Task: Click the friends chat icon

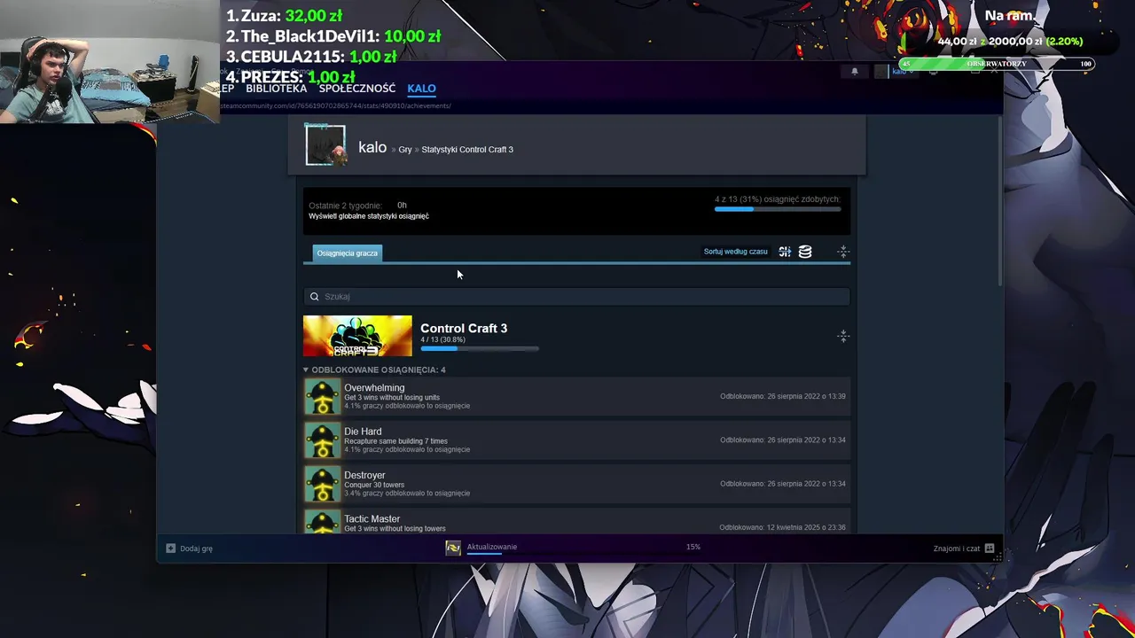Action: [x=990, y=549]
